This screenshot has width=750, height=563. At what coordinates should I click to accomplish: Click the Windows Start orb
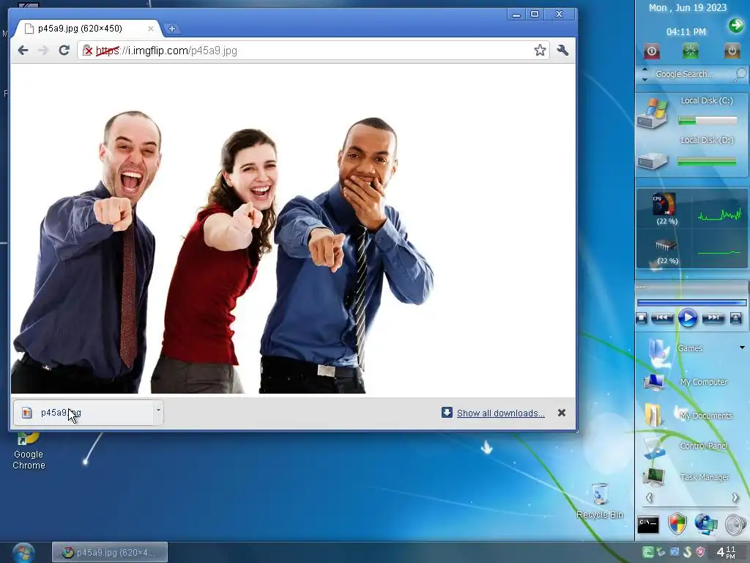[23, 553]
